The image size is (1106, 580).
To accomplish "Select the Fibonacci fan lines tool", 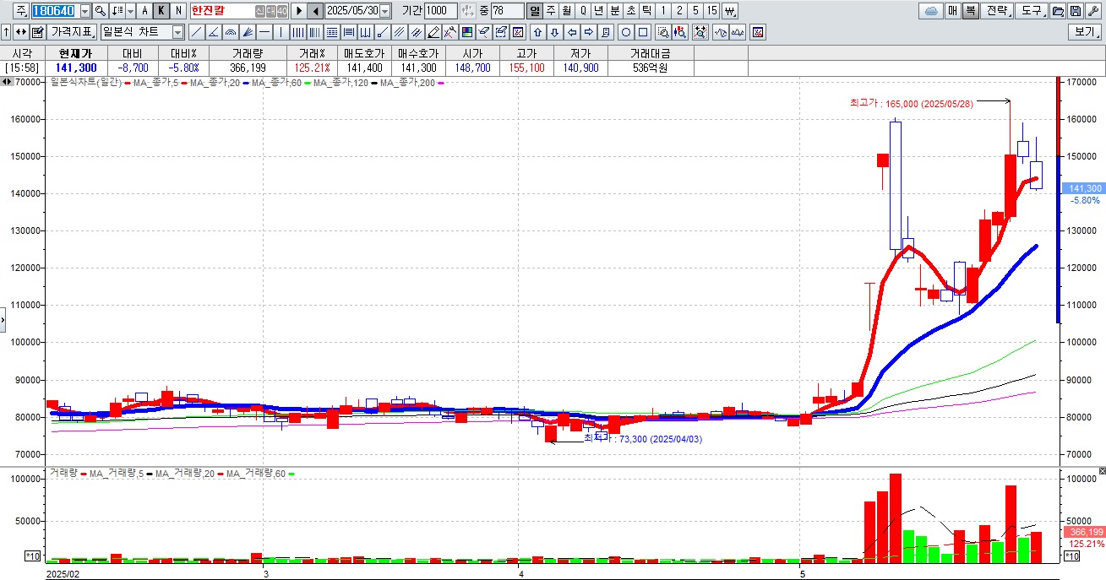I will click(x=247, y=32).
